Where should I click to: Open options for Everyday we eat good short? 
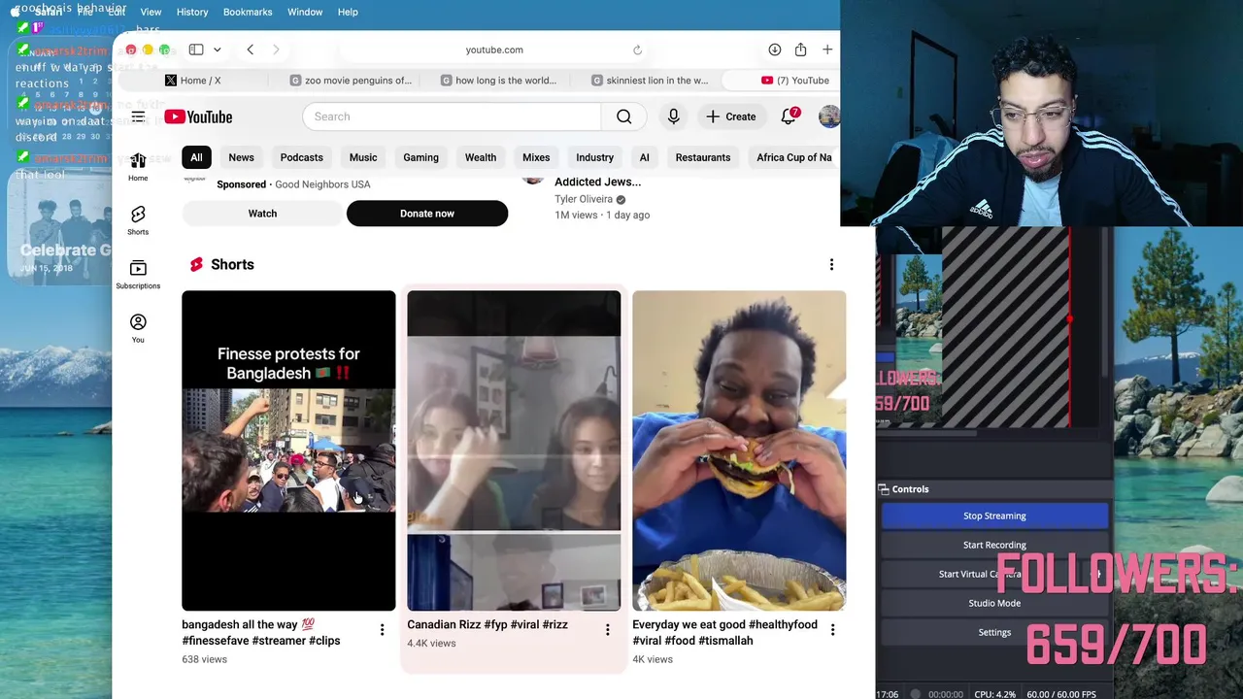tap(832, 629)
